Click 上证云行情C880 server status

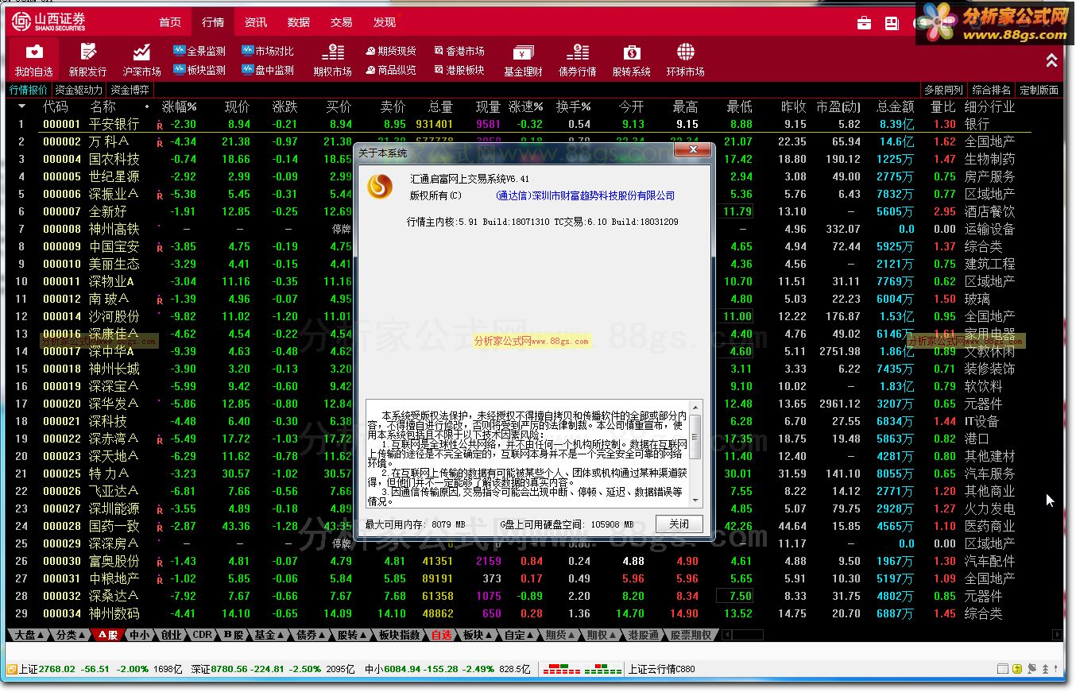coord(661,669)
